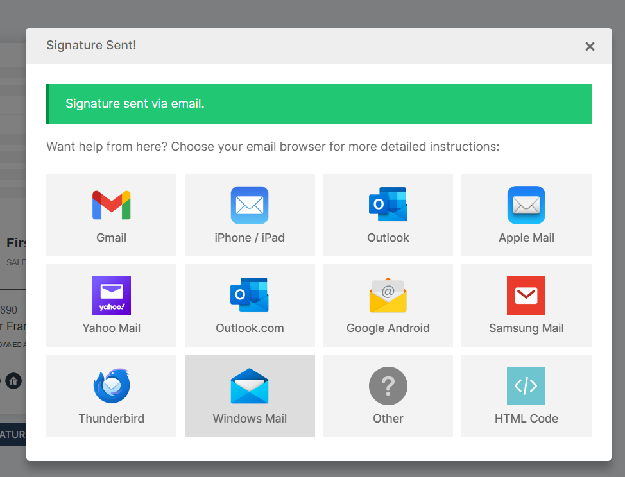Choose the Yahoo Mail purple icon

[112, 296]
